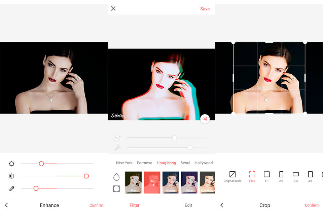
Task: Switch to the Formosa filter category
Action: 145,163
